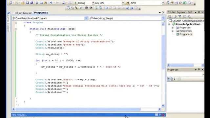Click the Open File folder icon
This screenshot has width=210, height=118.
point(23,3)
